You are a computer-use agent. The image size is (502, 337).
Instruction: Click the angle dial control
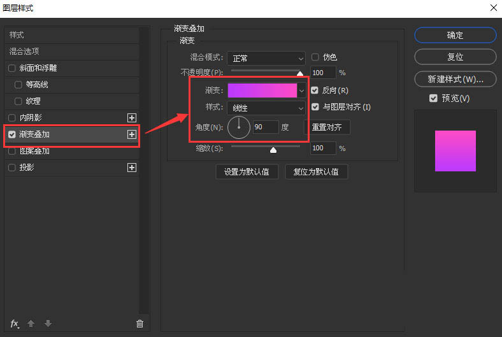(x=238, y=127)
